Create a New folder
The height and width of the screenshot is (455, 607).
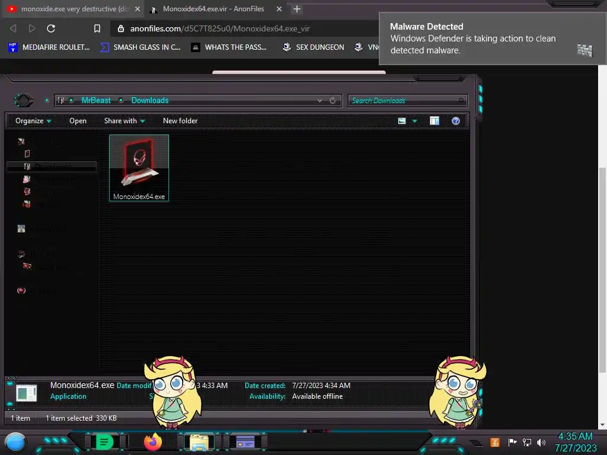pos(180,121)
